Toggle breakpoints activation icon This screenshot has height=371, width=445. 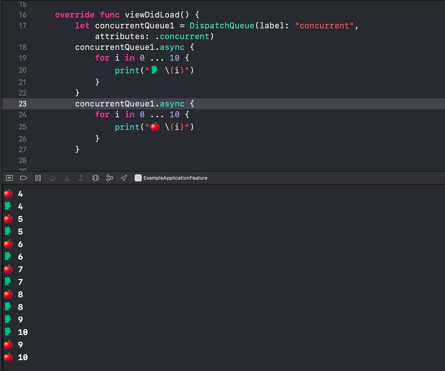click(x=24, y=178)
